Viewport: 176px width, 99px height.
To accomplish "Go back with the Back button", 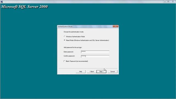I will tap(92, 71).
